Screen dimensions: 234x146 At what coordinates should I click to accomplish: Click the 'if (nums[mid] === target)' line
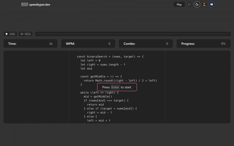(x=106, y=100)
